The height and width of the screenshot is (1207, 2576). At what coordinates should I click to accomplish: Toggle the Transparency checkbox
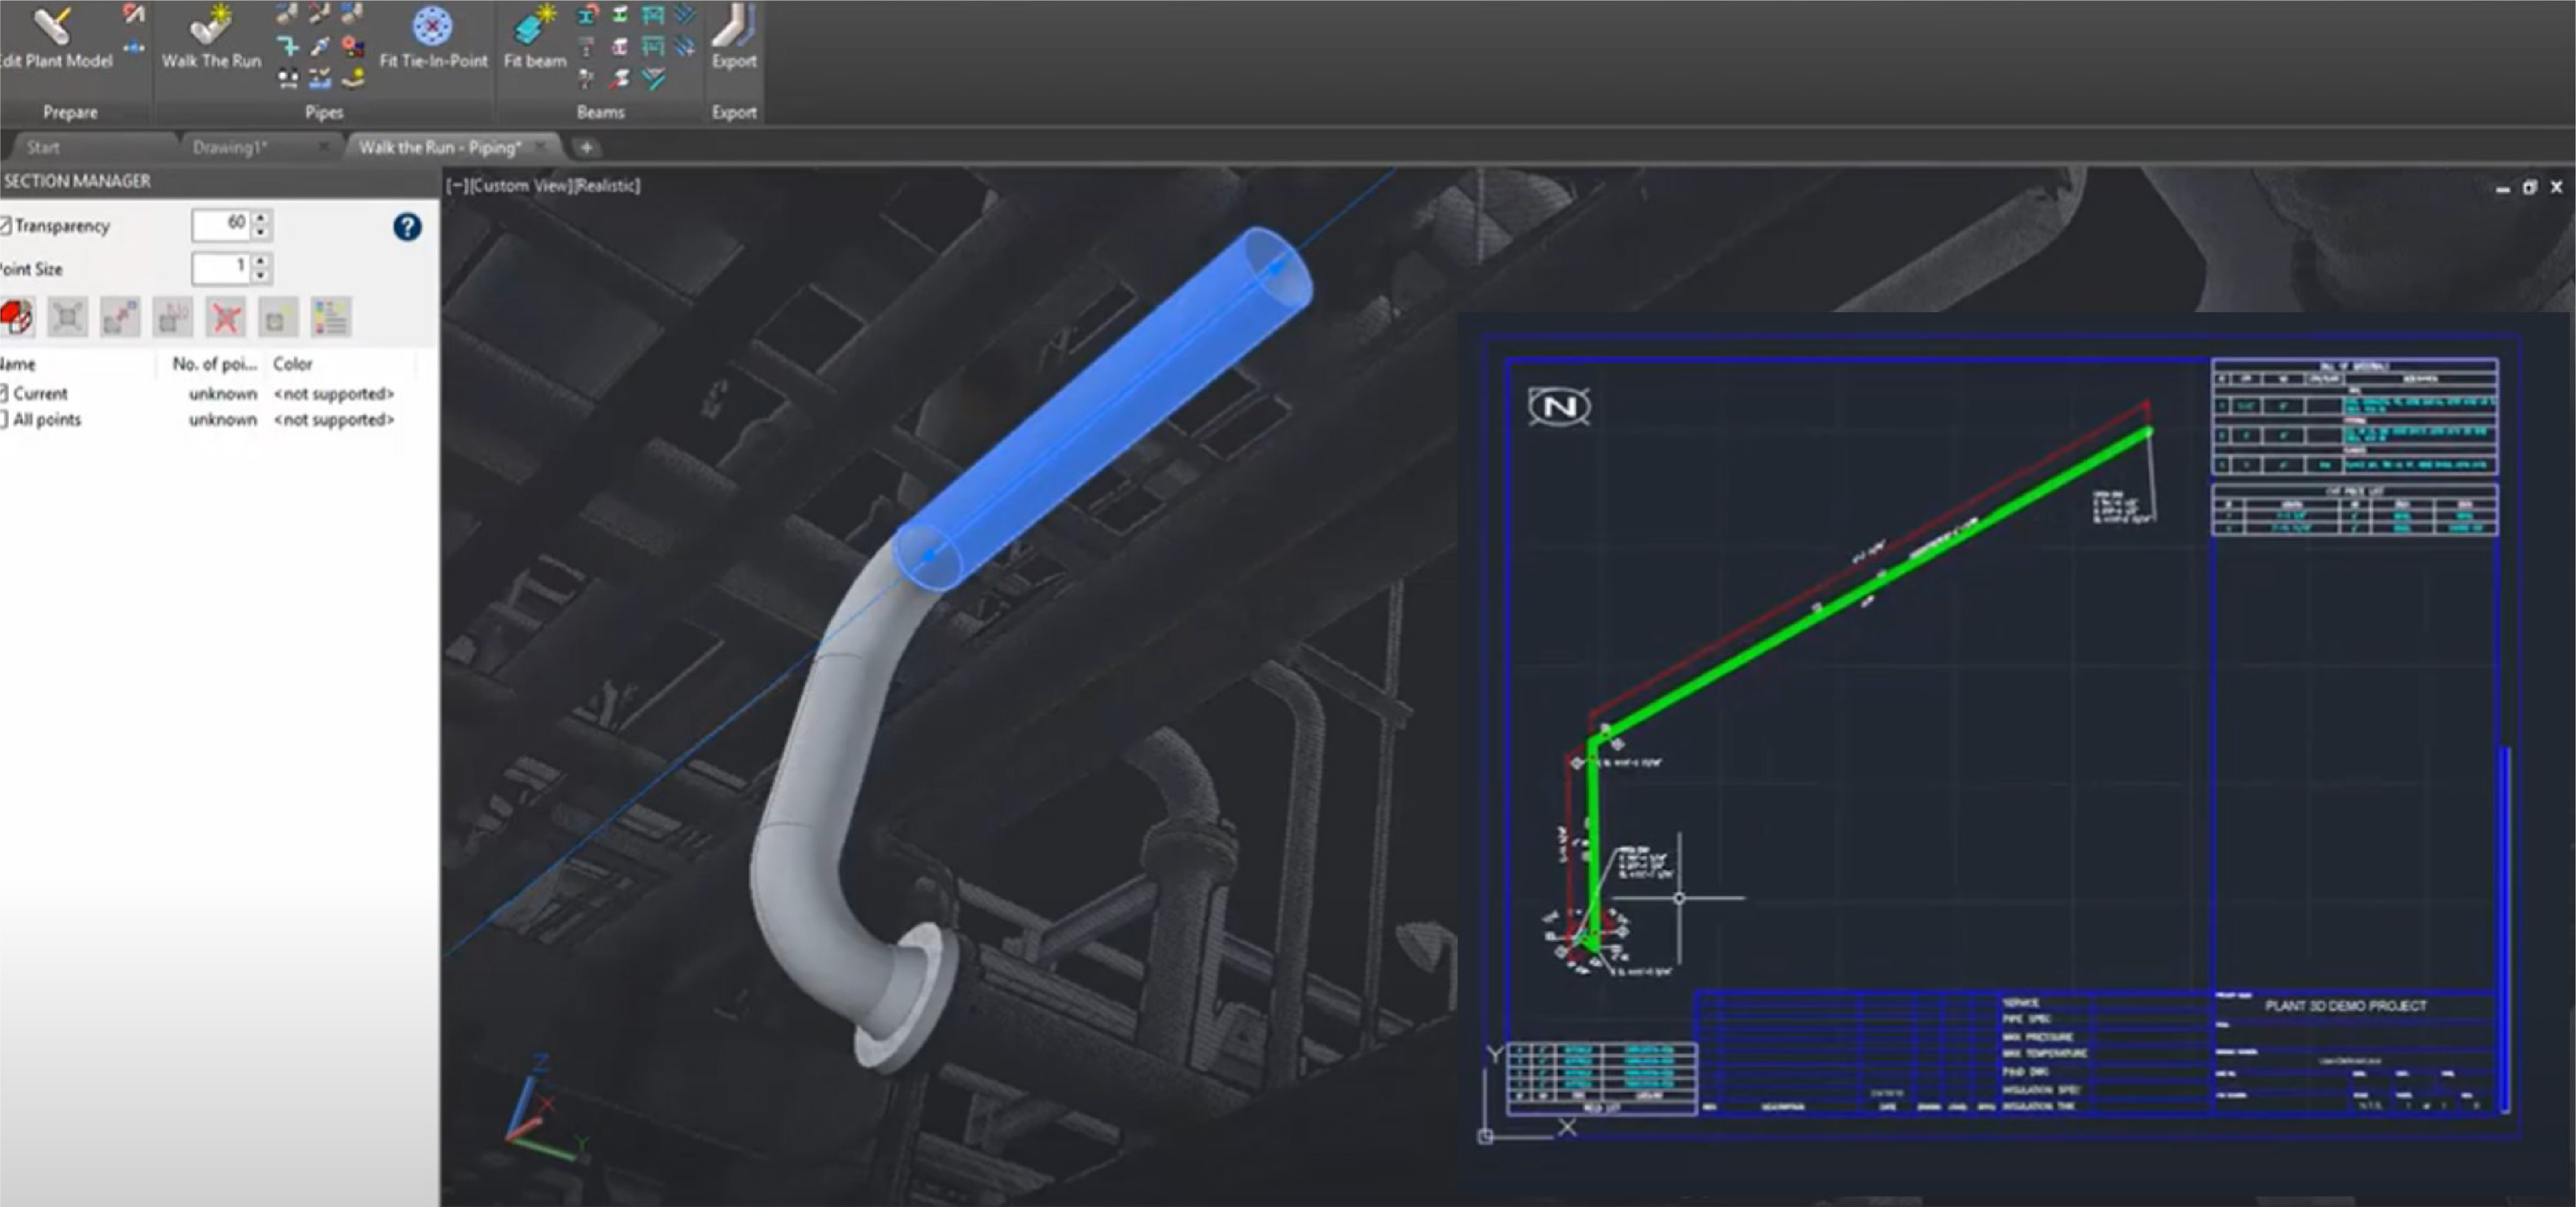5,226
